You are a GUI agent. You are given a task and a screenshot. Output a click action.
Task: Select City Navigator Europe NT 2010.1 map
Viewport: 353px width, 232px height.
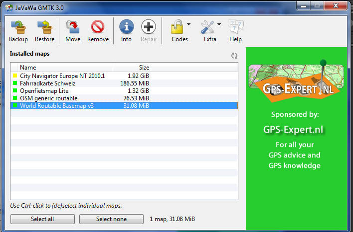62,76
